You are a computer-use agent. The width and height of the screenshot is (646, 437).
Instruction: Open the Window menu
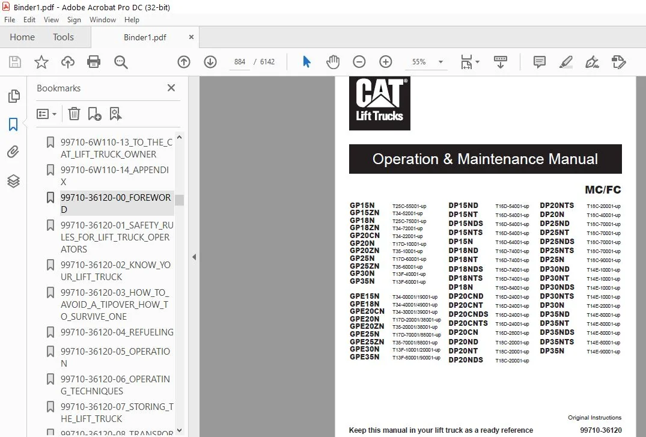pos(103,20)
